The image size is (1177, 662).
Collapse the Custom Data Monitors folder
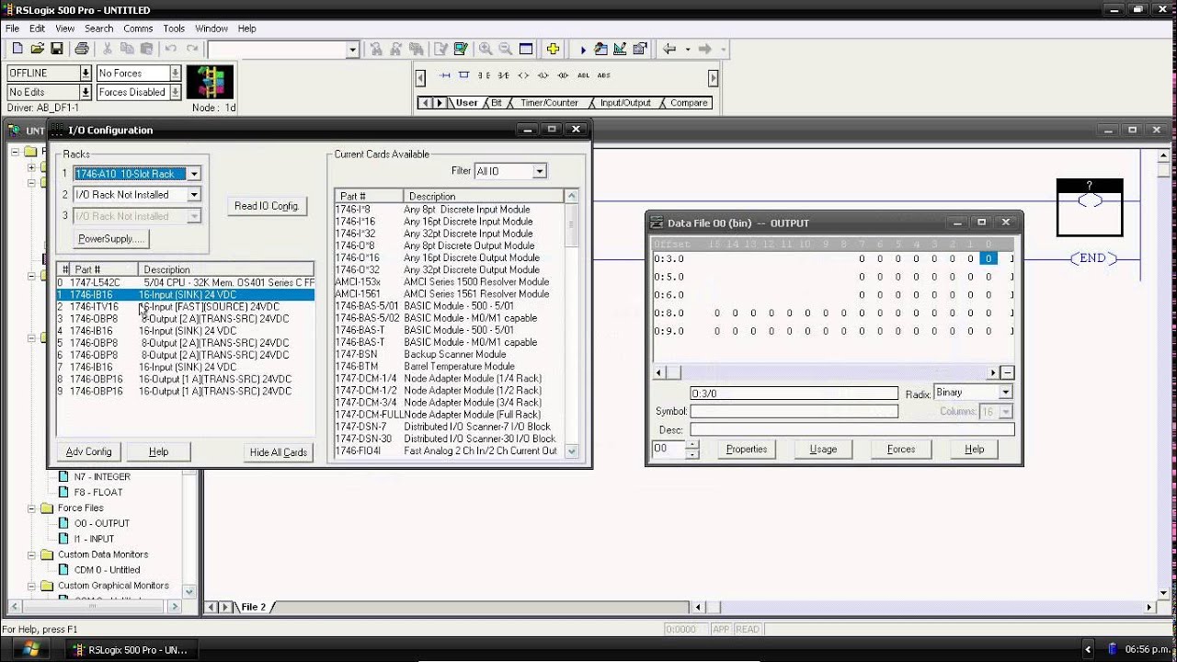(x=30, y=554)
